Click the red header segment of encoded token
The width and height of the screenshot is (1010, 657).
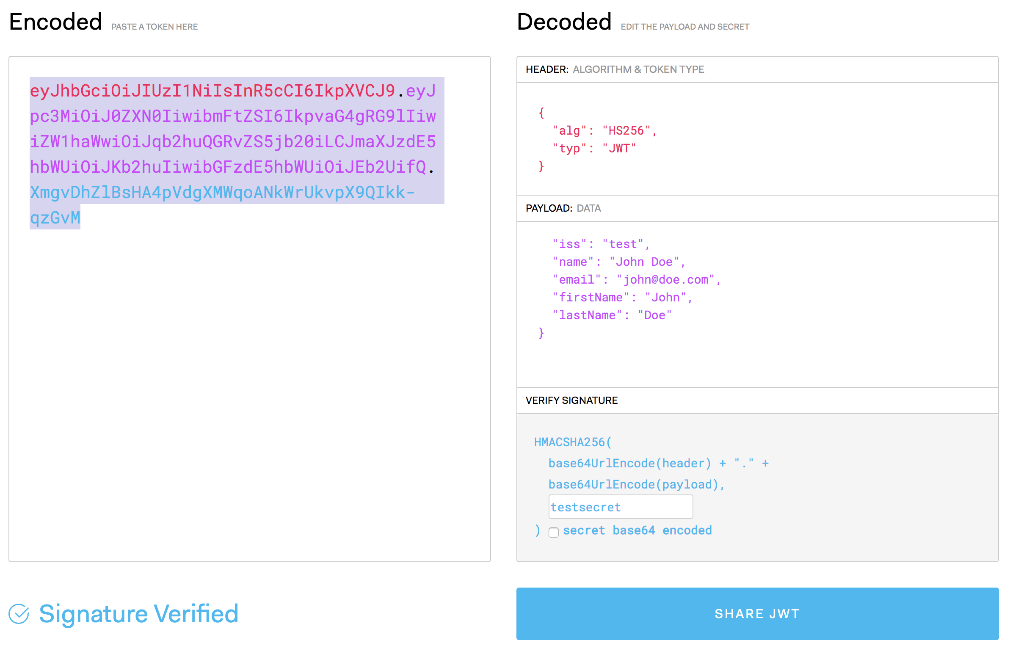(212, 91)
